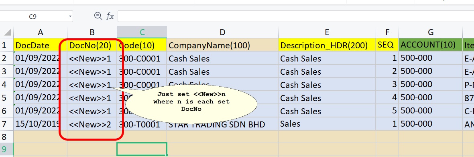Select empty cell D8
The width and height of the screenshot is (474, 157).
pos(222,137)
